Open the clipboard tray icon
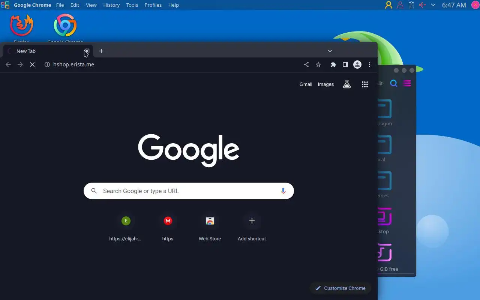Viewport: 480px width, 300px height. 411,5
